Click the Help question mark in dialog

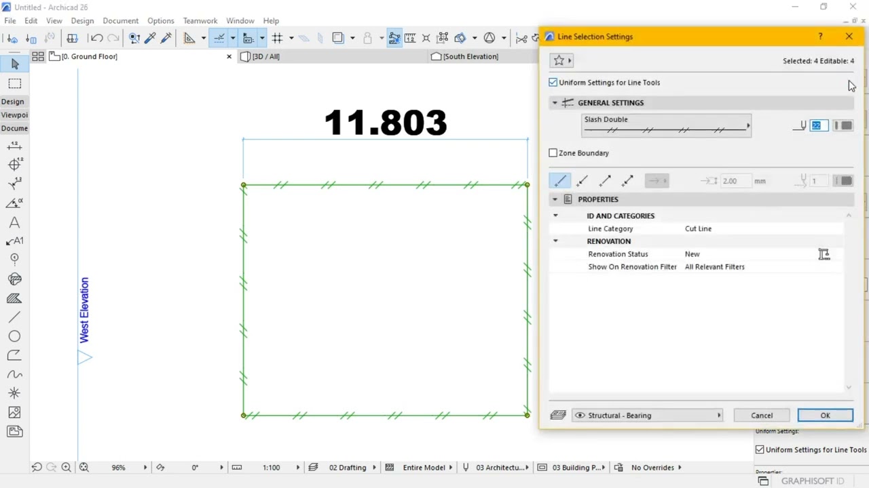pyautogui.click(x=820, y=37)
